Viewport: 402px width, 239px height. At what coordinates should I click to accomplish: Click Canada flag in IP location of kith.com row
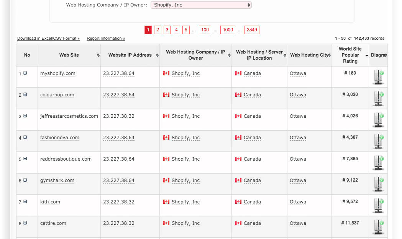point(238,202)
